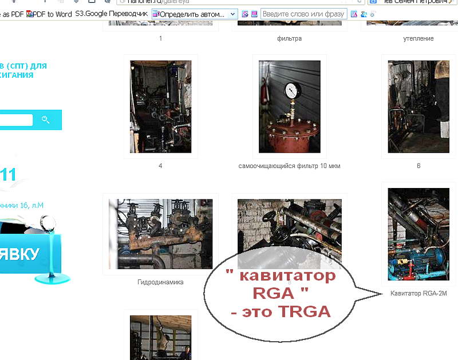Open the bottom workshop photo thumbnail
Screen dimensions: 458x360
161,338
